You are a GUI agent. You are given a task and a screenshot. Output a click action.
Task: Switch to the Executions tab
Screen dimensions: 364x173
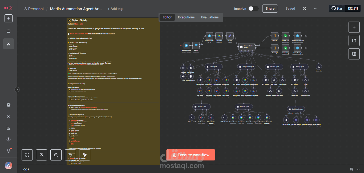pos(186,17)
